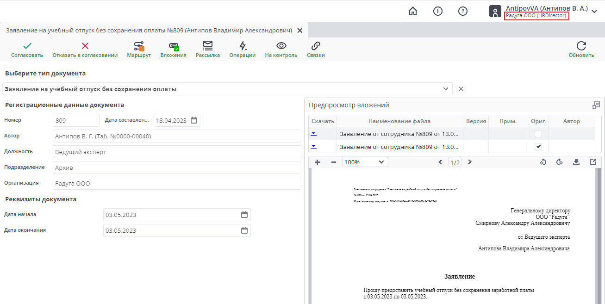Image resolution: width=605 pixels, height=304 pixels.
Task: Click the Прим. column header
Action: point(508,121)
